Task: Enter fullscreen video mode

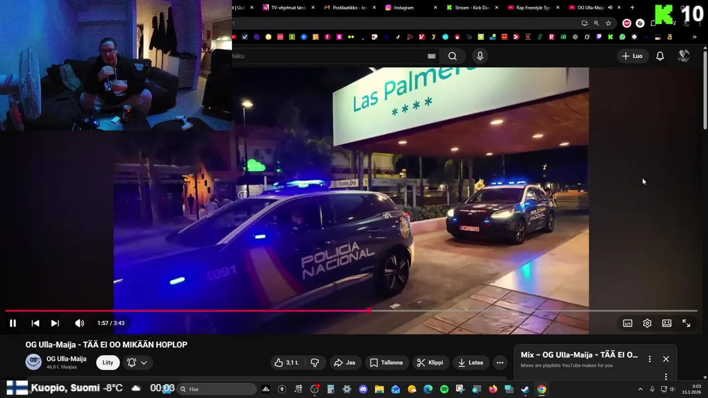Action: click(x=686, y=323)
